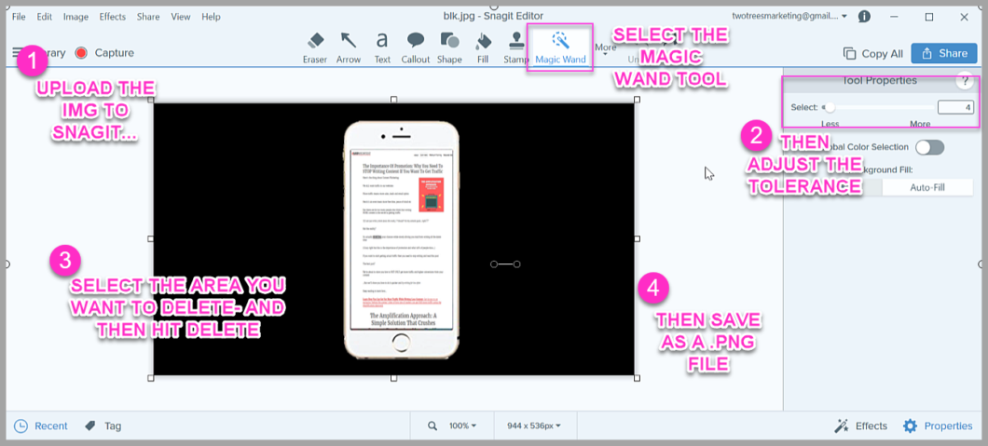
Task: Open the Effects menu
Action: [112, 17]
